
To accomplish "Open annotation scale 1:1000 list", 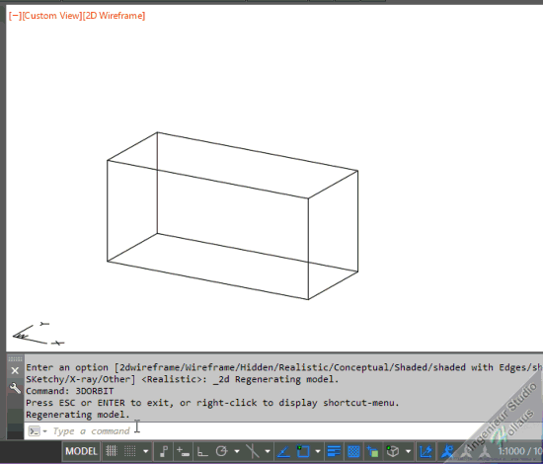I will point(520,451).
